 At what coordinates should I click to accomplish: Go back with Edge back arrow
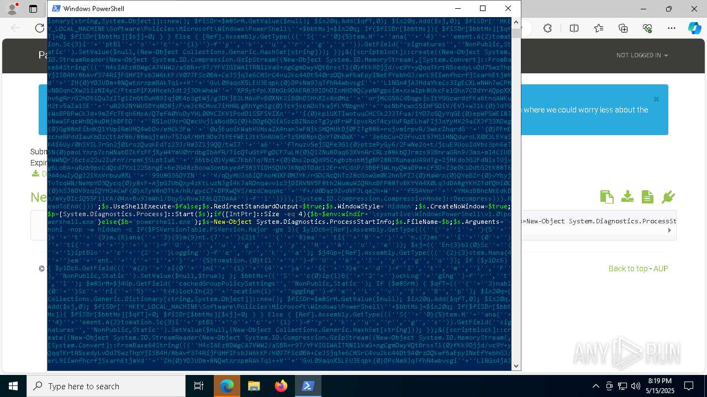click(x=15, y=28)
